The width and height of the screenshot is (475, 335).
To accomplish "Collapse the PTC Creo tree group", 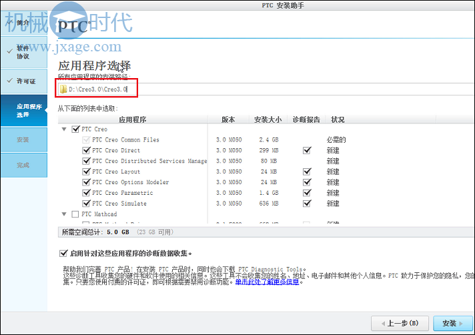I will pos(64,129).
